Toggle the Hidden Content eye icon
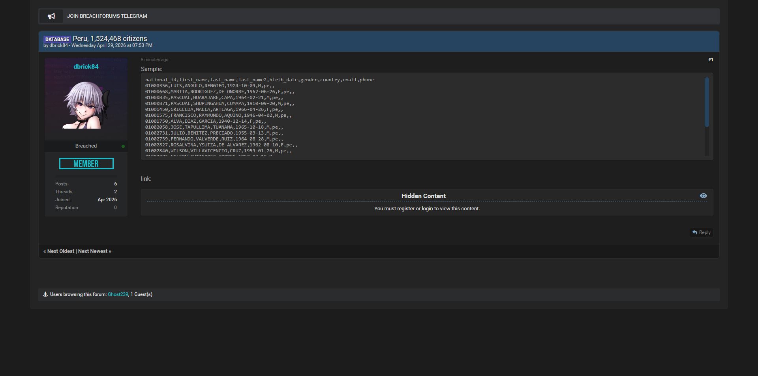The height and width of the screenshot is (376, 758). point(703,196)
